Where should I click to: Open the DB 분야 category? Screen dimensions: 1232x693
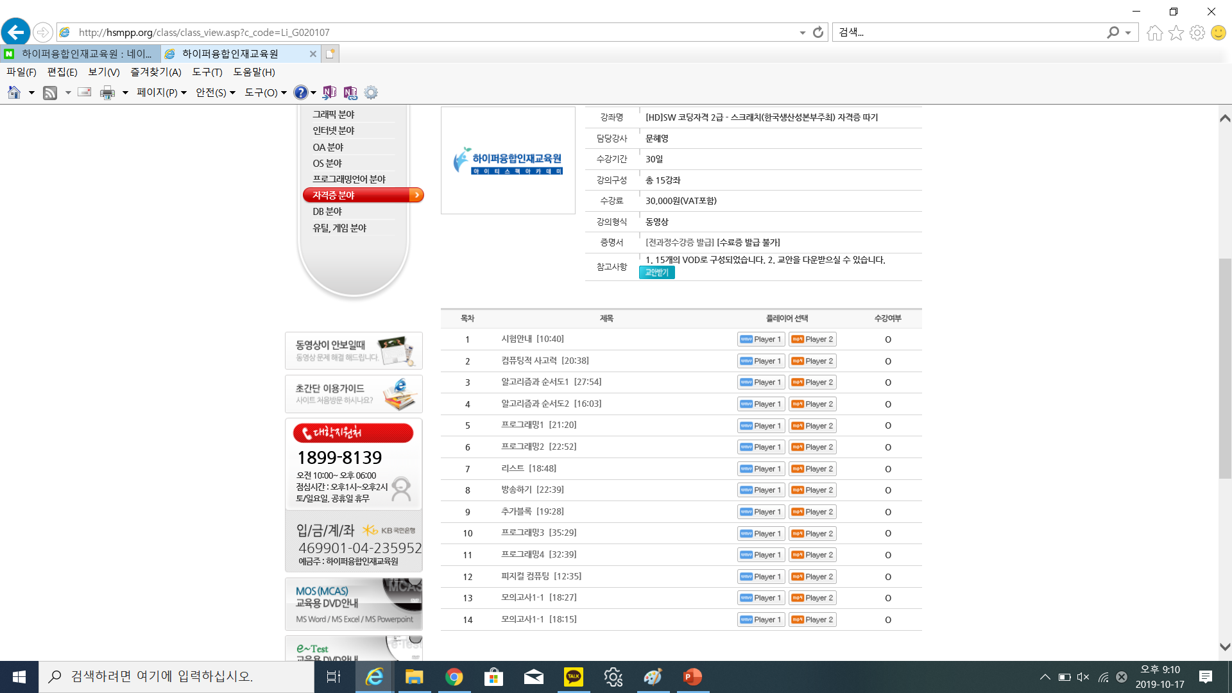tap(327, 211)
